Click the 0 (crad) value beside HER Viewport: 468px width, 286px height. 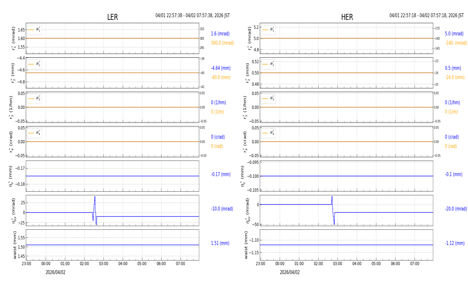tap(452, 137)
